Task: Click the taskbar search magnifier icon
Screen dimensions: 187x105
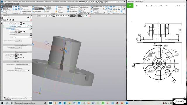Action: pyautogui.click(x=7, y=103)
